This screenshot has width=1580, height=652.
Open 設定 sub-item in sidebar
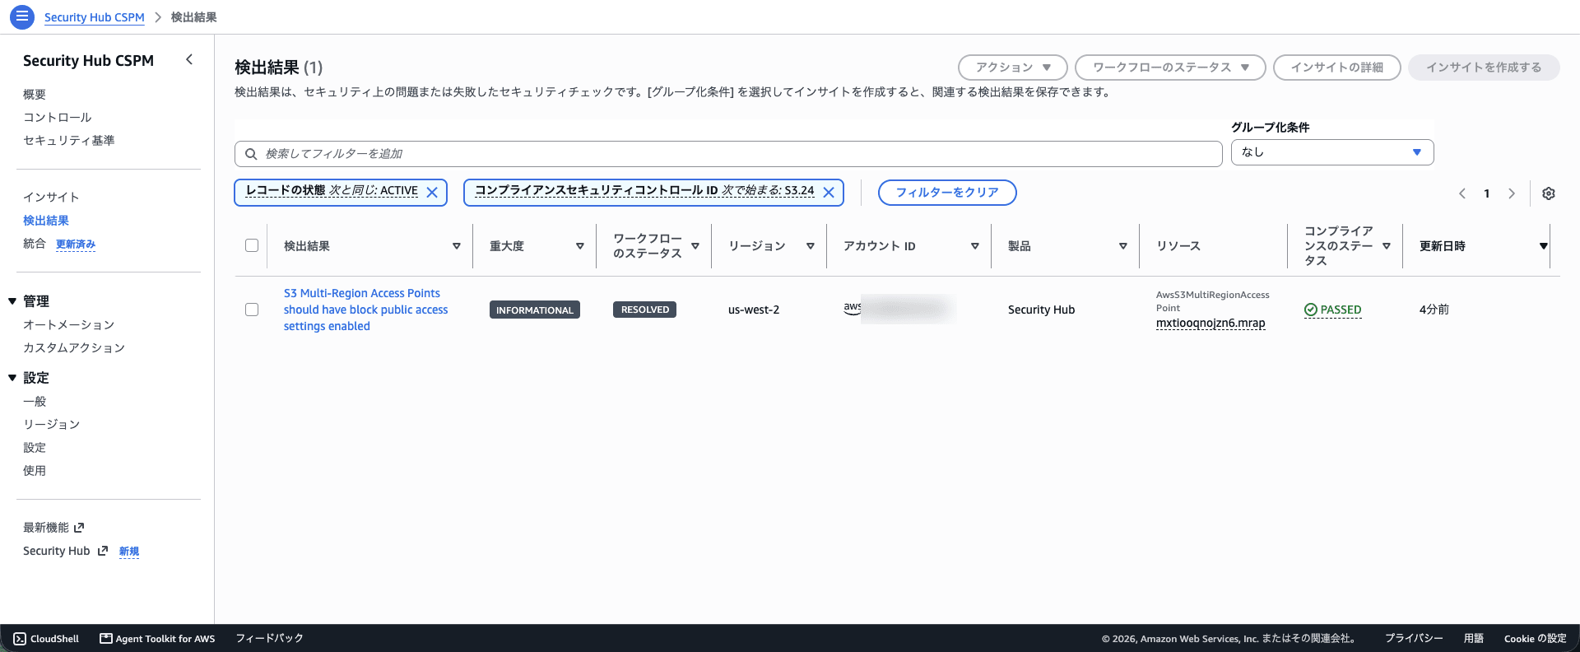[x=35, y=447]
